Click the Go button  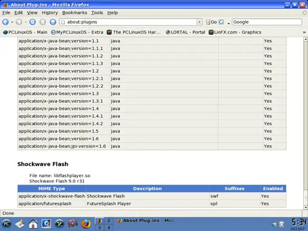(211, 22)
